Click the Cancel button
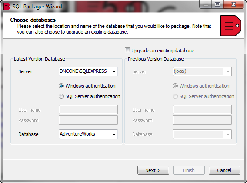This screenshot has height=183, width=247. [224, 170]
